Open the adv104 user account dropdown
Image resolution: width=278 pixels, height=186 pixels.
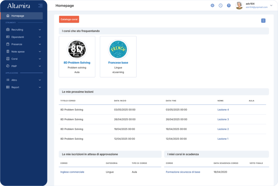(271, 5)
